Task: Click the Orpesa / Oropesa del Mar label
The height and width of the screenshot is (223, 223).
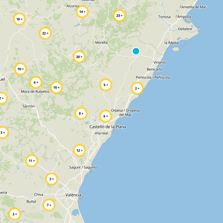Action: click(125, 113)
